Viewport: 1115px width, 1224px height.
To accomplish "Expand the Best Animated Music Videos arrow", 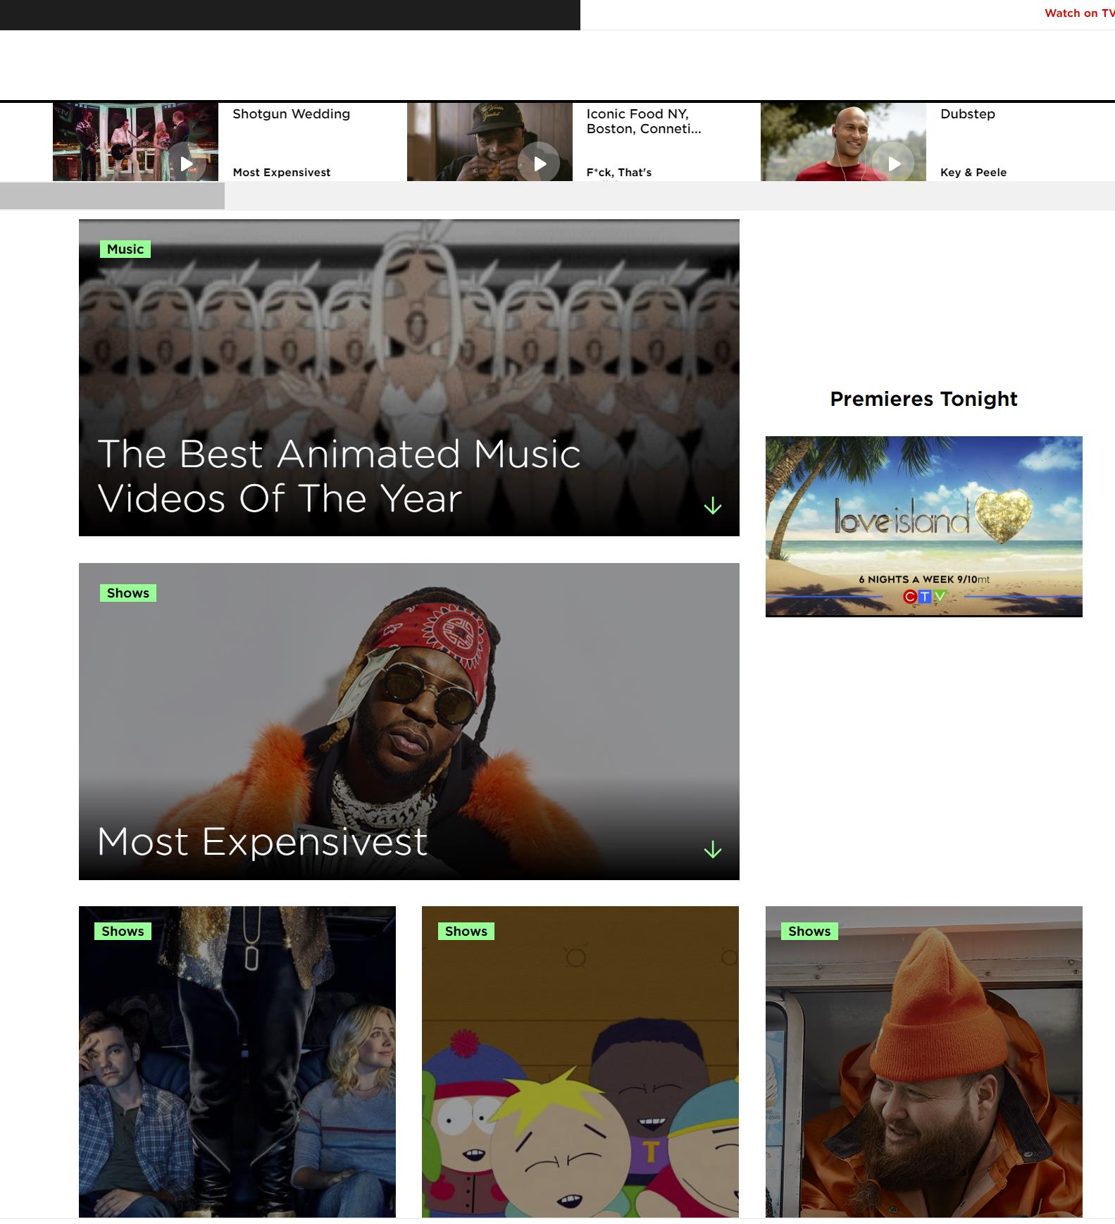I will (713, 505).
